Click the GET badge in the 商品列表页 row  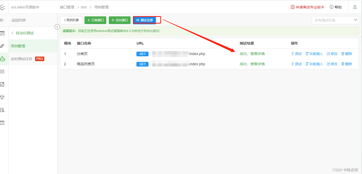(x=142, y=64)
